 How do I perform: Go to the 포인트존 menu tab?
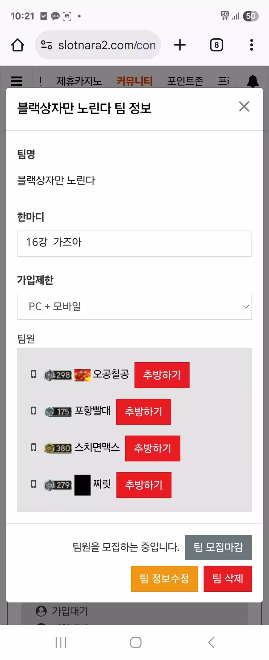coord(185,81)
